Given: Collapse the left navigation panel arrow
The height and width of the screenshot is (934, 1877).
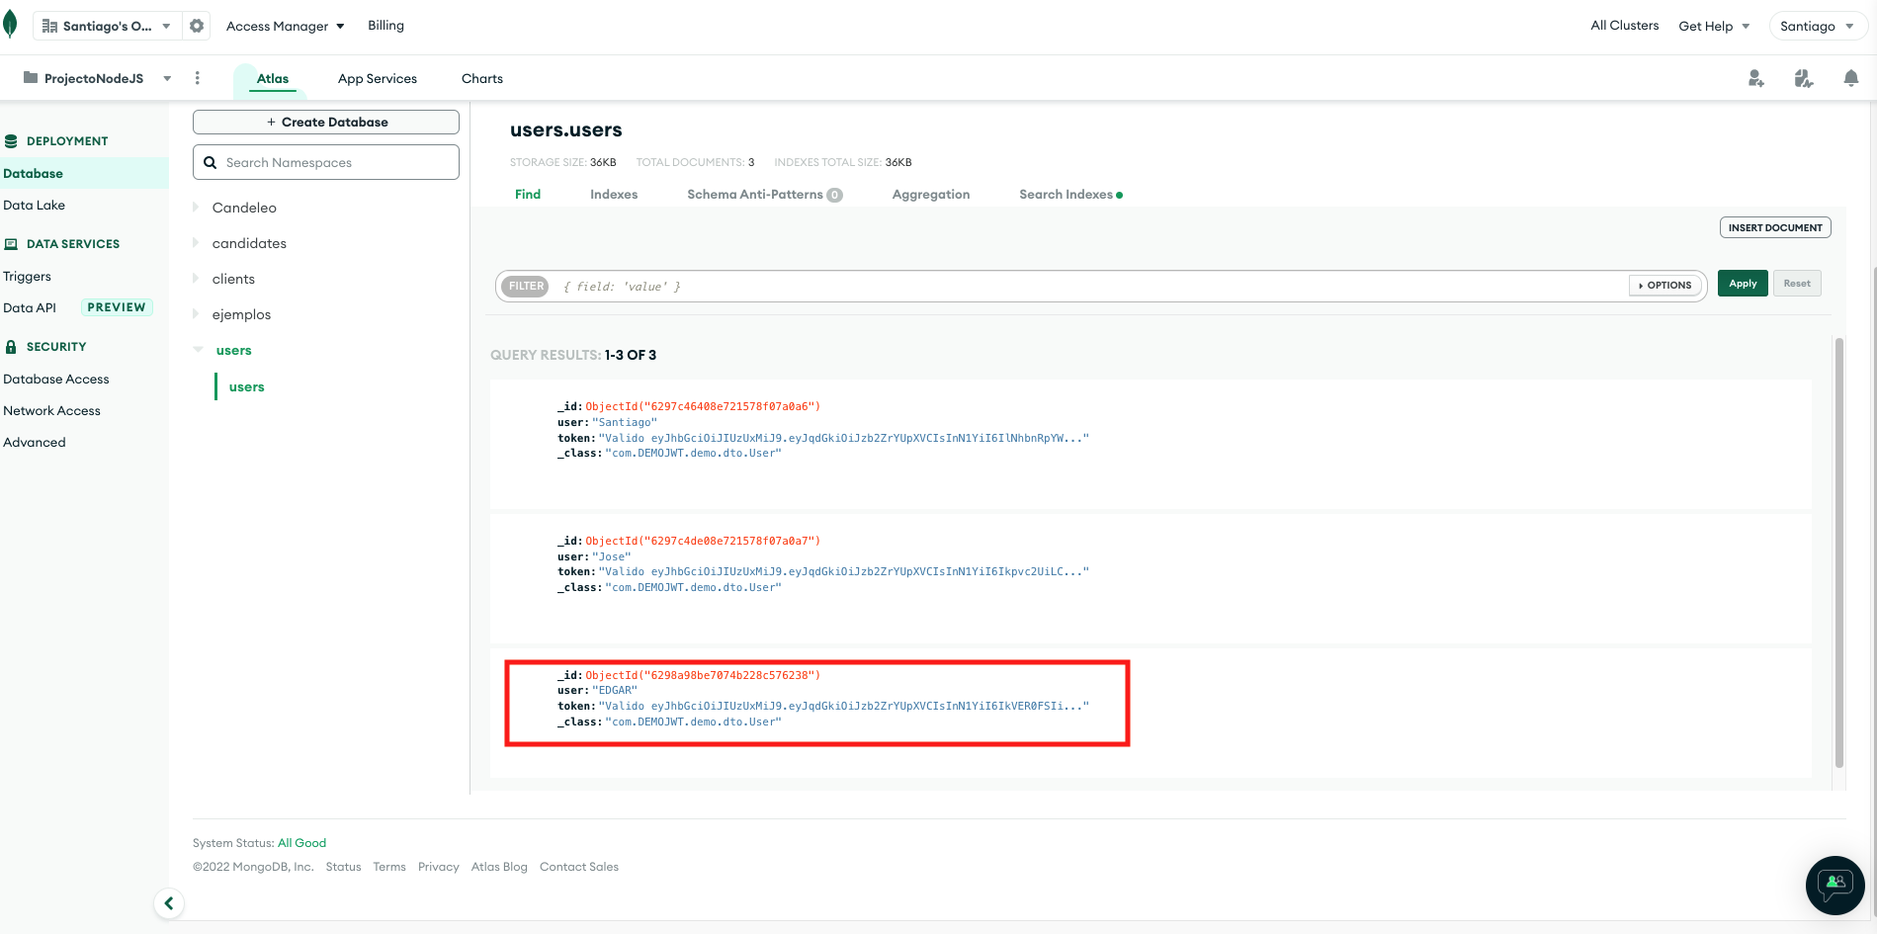Looking at the screenshot, I should 168,902.
